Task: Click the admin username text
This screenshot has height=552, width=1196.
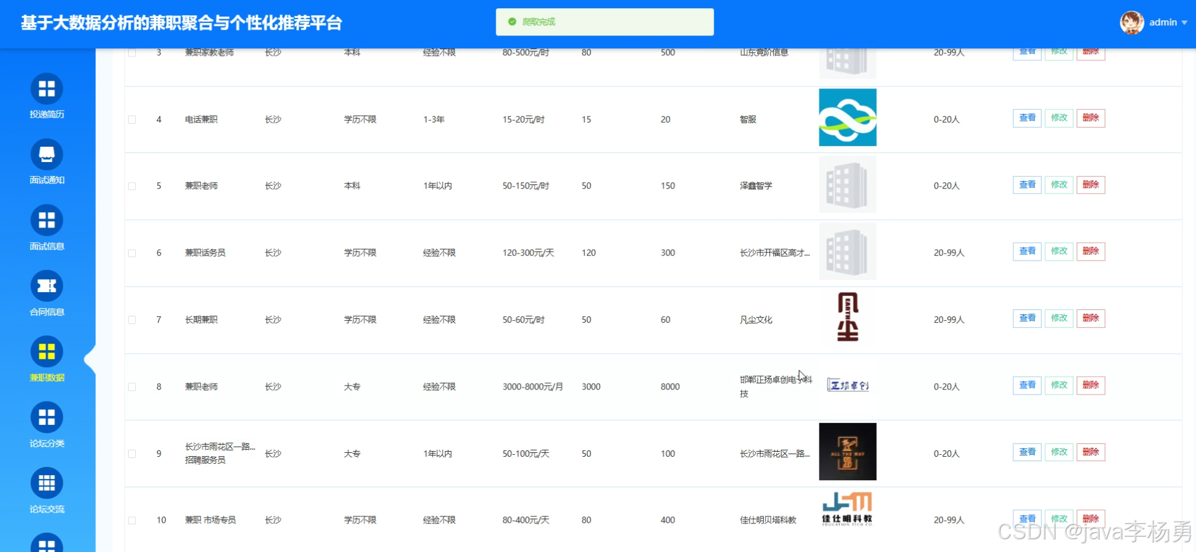Action: pyautogui.click(x=1163, y=22)
